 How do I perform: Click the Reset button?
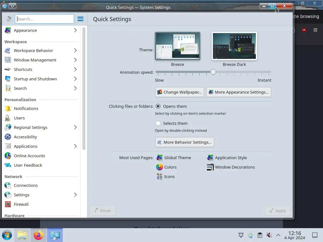click(103, 210)
